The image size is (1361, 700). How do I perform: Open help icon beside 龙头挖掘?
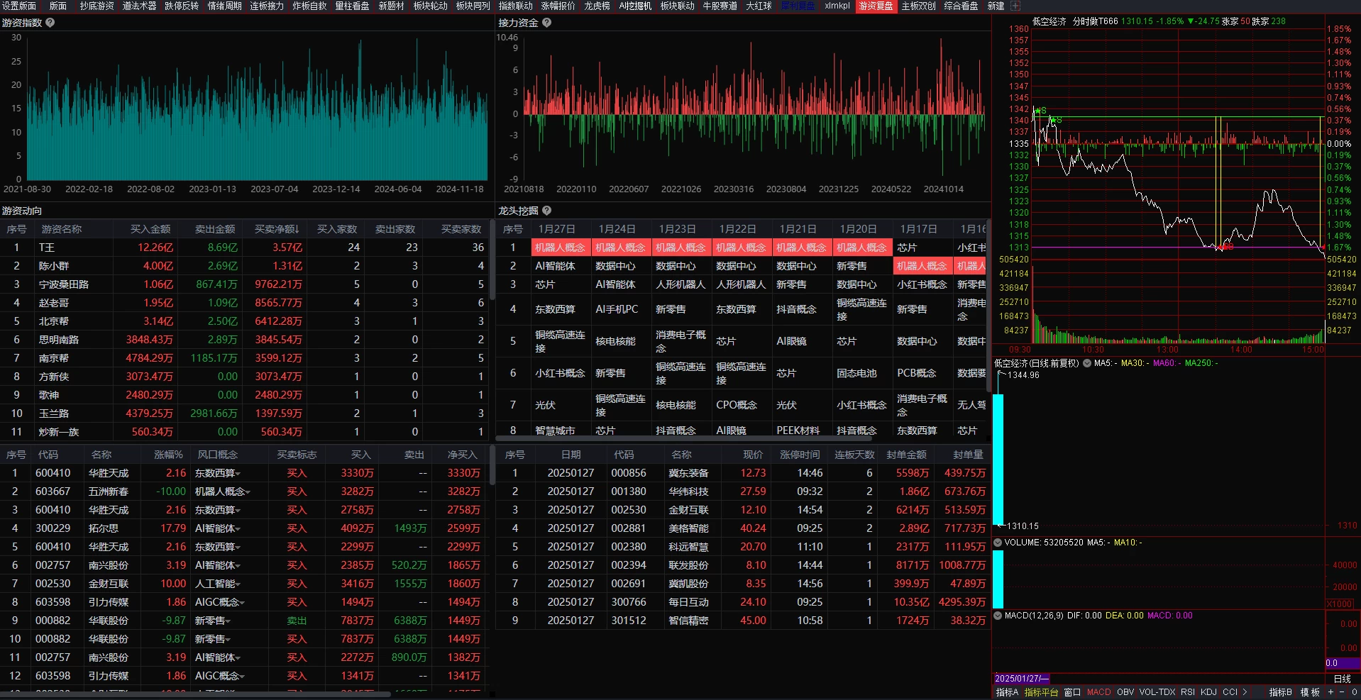(x=546, y=211)
